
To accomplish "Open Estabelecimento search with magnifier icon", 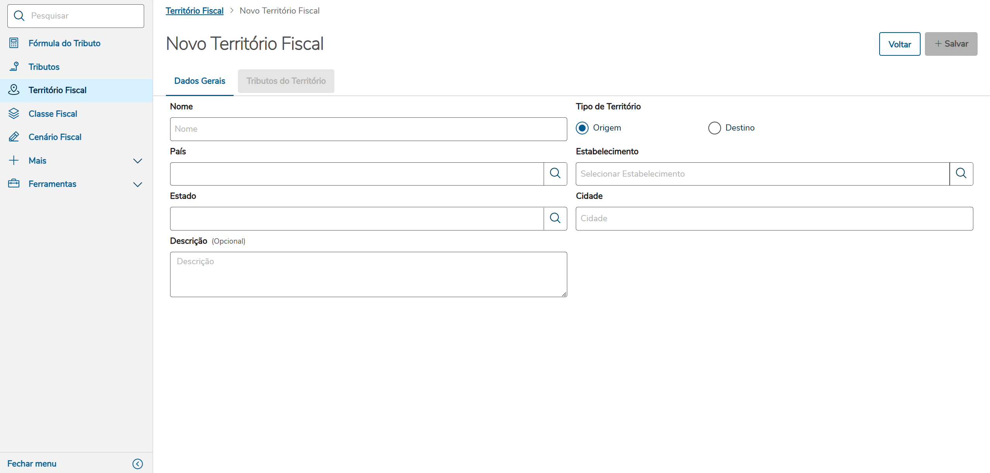I will pyautogui.click(x=961, y=174).
